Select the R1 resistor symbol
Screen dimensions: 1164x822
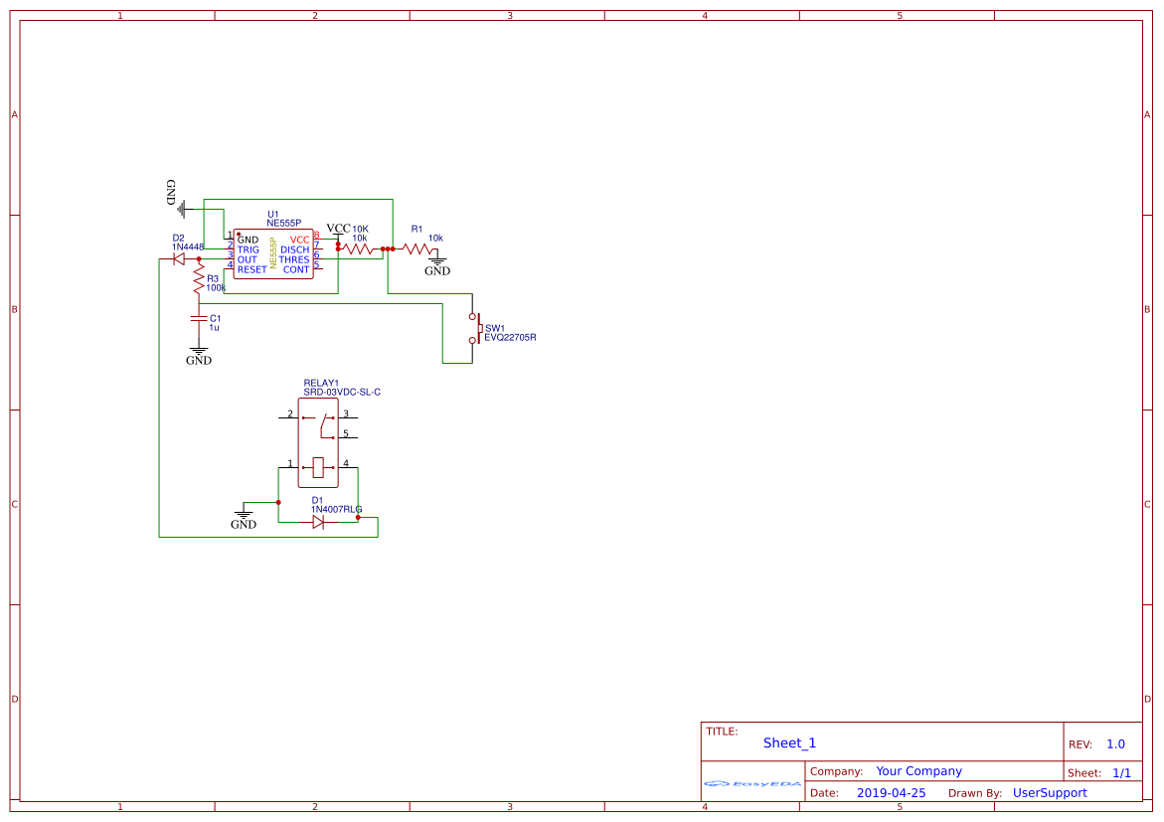pos(417,248)
